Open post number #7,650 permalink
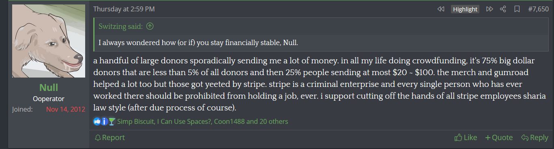The height and width of the screenshot is (149, 554). [538, 9]
